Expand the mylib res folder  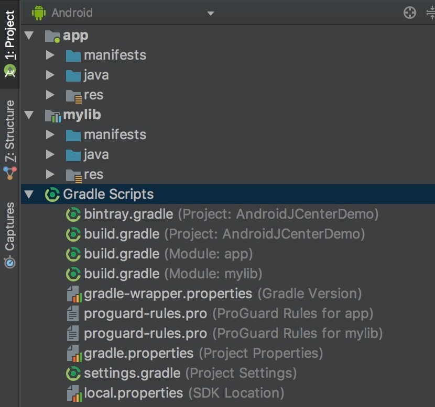point(50,175)
